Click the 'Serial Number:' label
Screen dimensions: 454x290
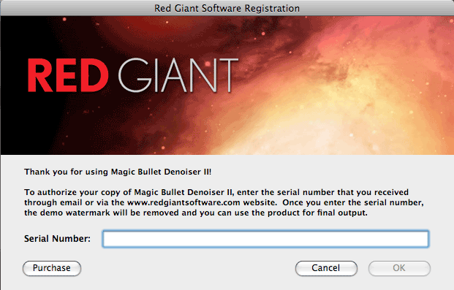pos(57,239)
